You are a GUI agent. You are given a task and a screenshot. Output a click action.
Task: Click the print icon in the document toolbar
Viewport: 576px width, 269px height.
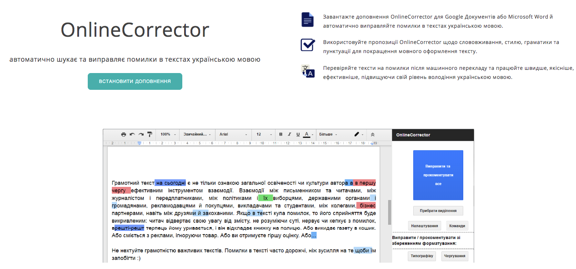123,134
